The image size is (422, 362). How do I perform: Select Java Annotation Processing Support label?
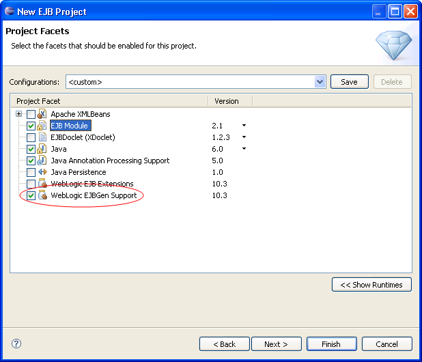[110, 161]
